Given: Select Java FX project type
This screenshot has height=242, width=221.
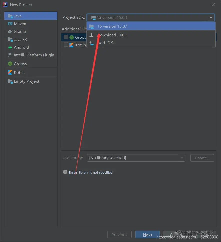Looking at the screenshot, I should tap(31, 39).
